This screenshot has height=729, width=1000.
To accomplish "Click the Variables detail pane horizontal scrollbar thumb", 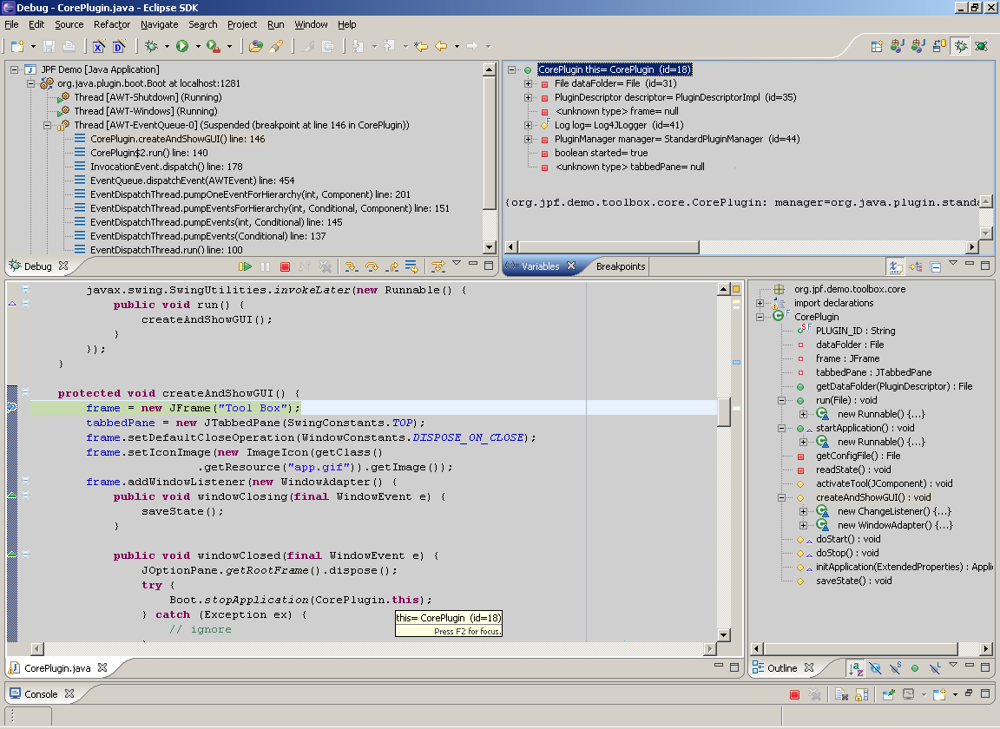I will (x=609, y=246).
